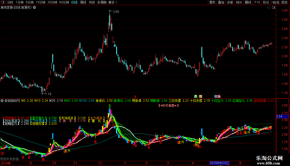The width and height of the screenshot is (290, 166).
Task: Click the 用到未来数据 notice text
Action: [9, 159]
